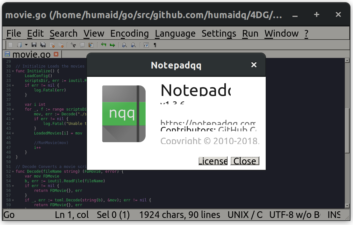Toggle full screen mode from the toolbar
Image resolution: width=353 pixels, height=225 pixels.
[146, 45]
